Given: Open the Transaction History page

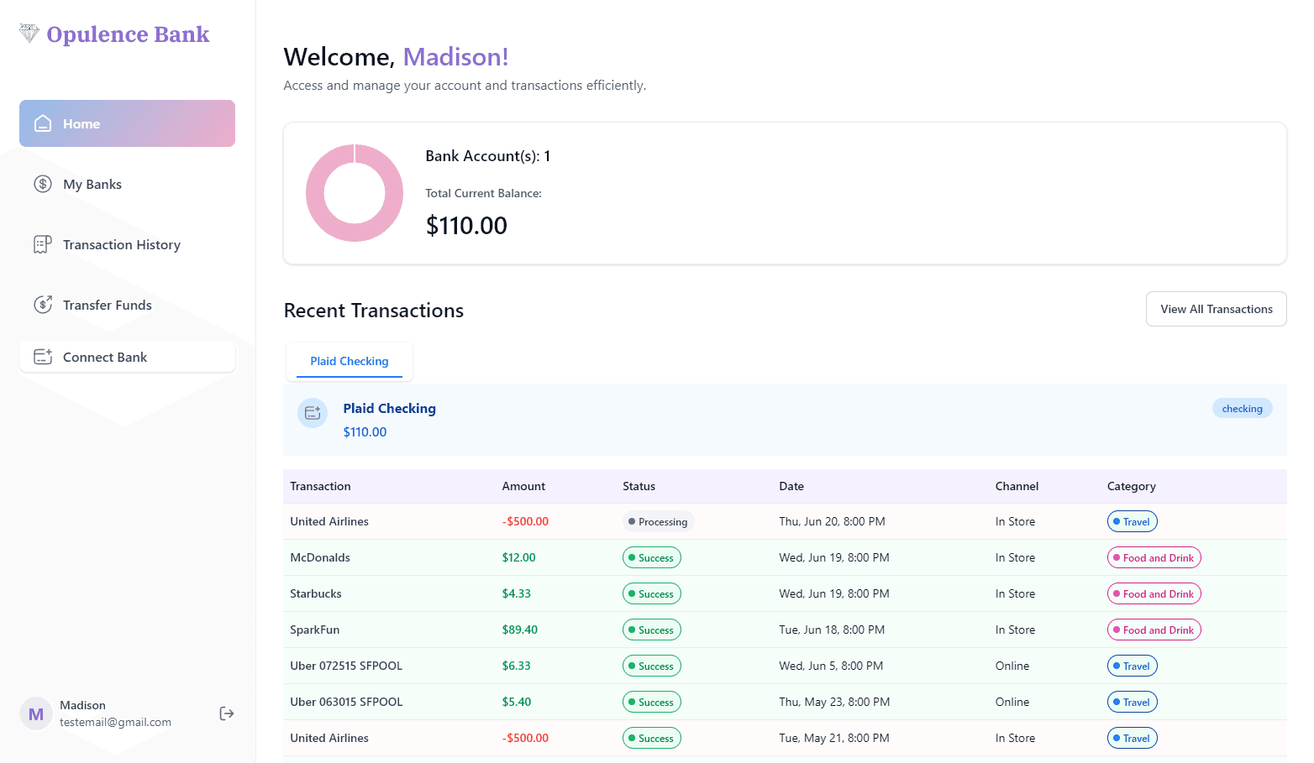Looking at the screenshot, I should point(122,245).
